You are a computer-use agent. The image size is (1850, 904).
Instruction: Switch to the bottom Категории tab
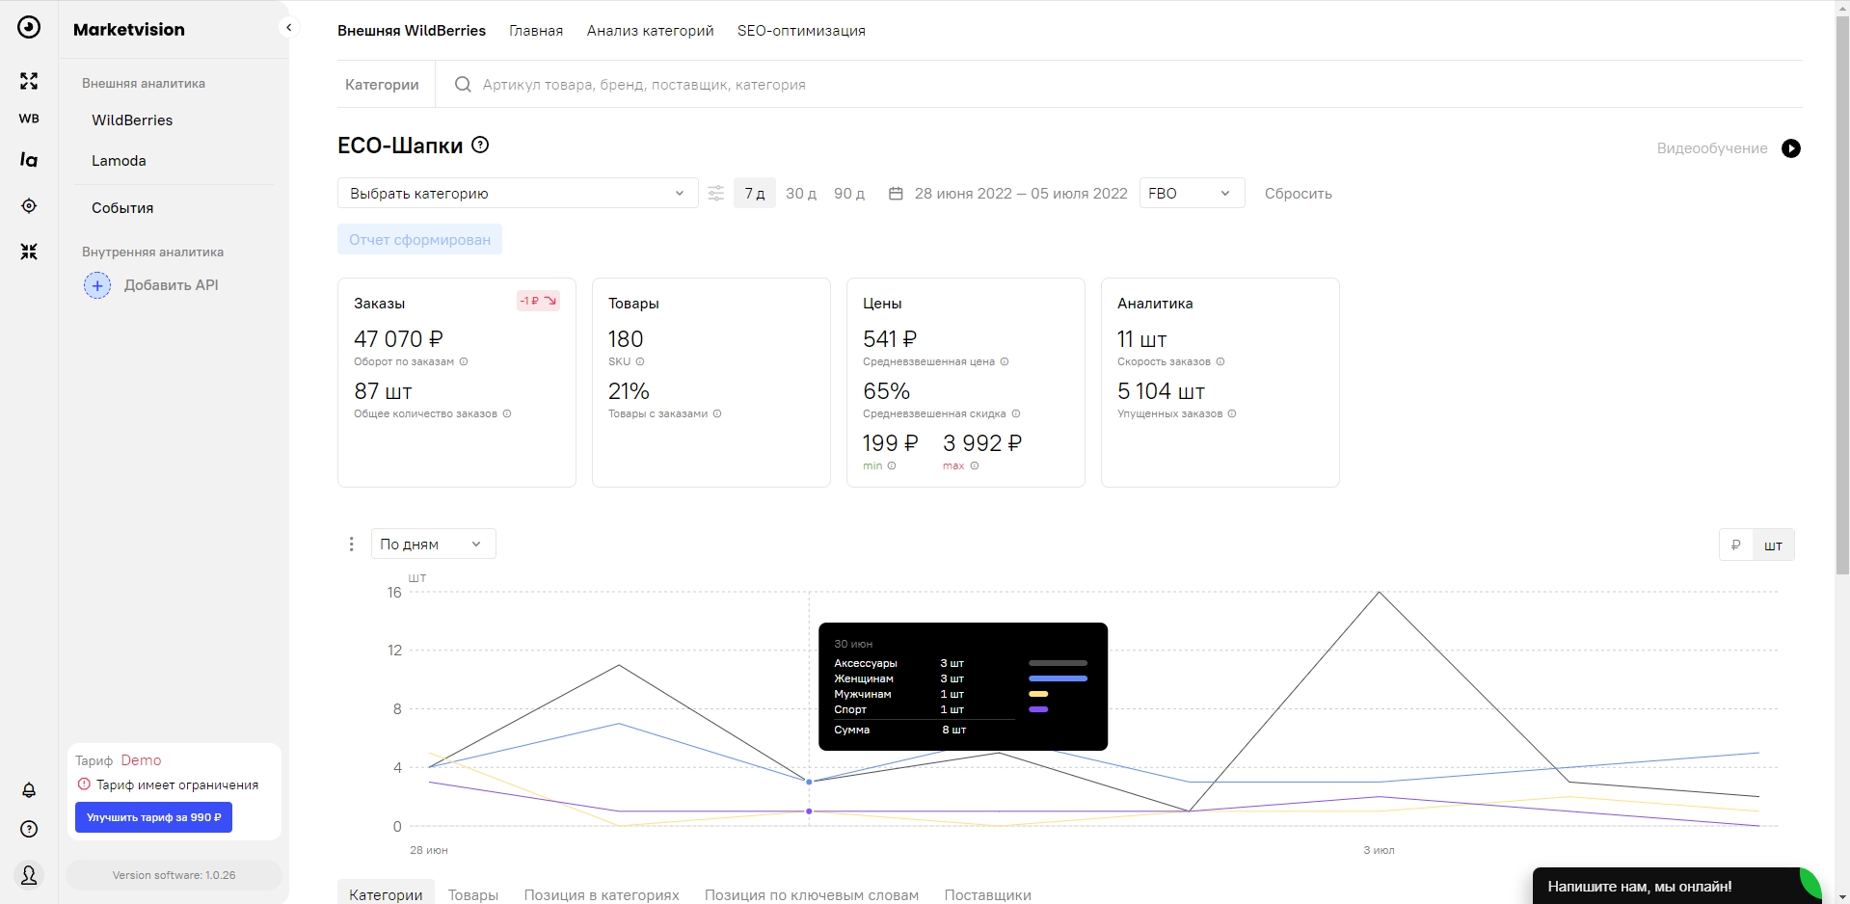386,894
